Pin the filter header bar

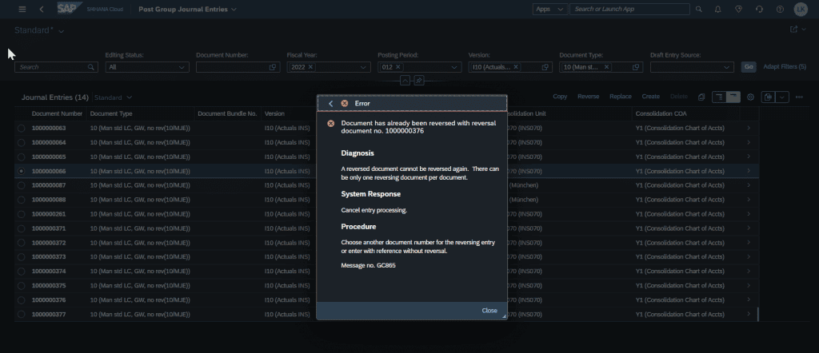pos(419,81)
